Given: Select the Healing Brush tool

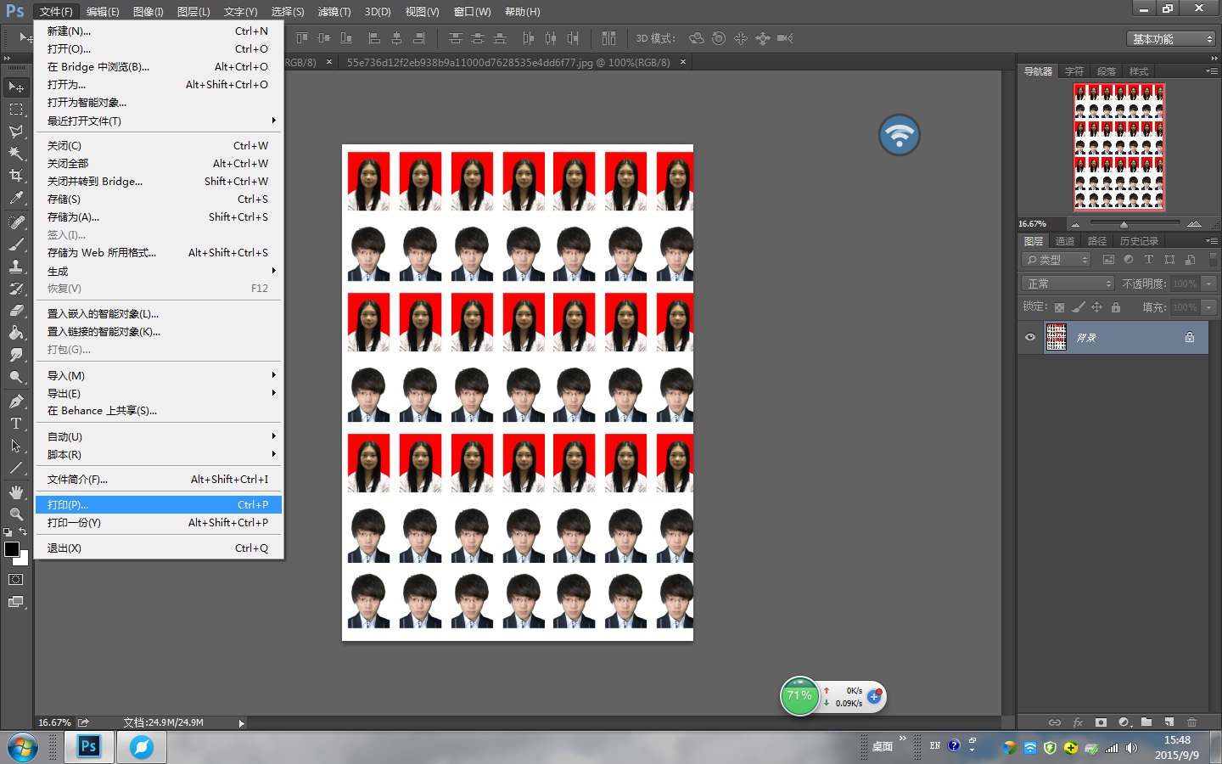Looking at the screenshot, I should click(16, 222).
